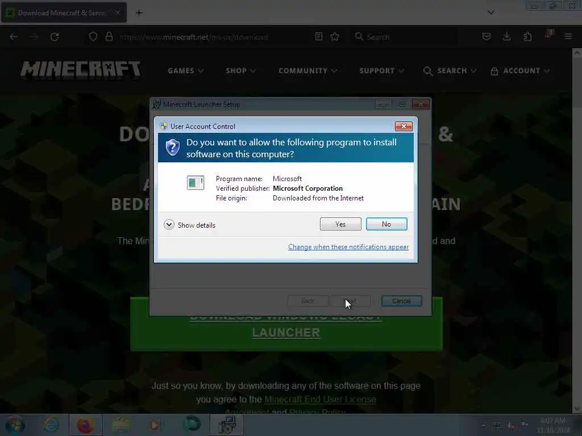
Task: Click the Minecraft Launcher Setup title icon
Action: (x=157, y=104)
